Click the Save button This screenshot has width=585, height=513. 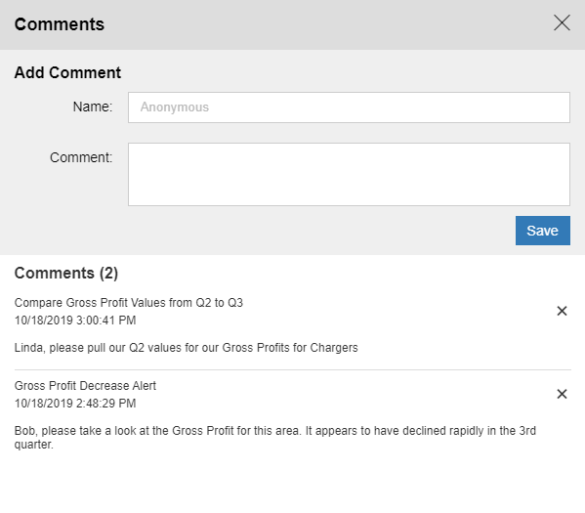click(542, 231)
